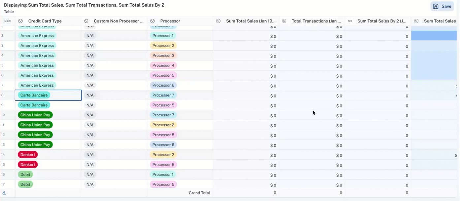Select China Union Pay tag in row 13
This screenshot has height=201, width=460.
point(35,145)
